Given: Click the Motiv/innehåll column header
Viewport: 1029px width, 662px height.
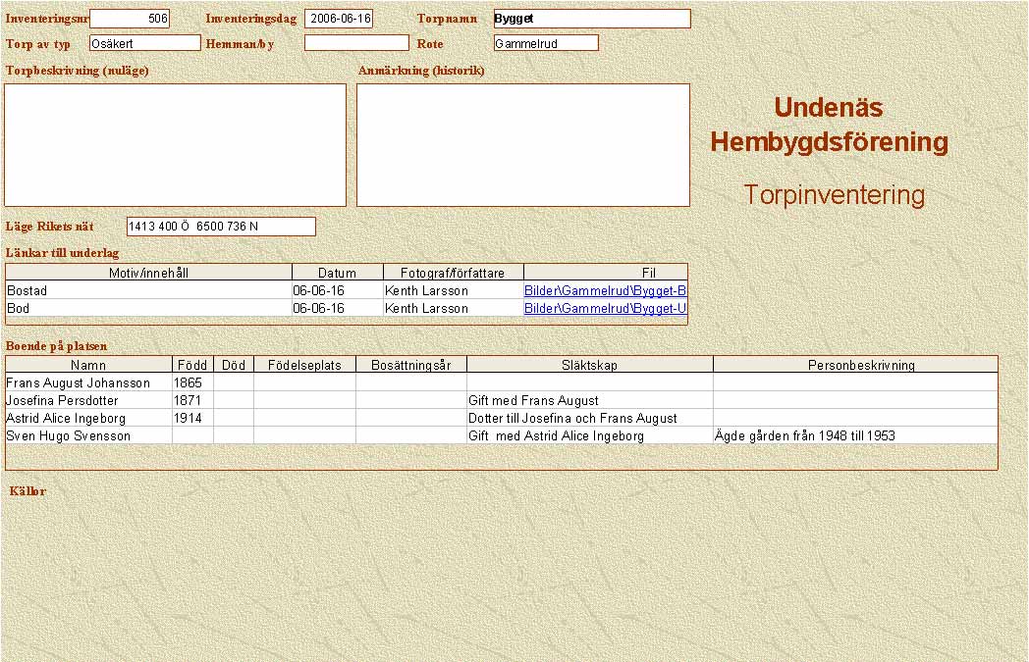Looking at the screenshot, I should [x=149, y=273].
